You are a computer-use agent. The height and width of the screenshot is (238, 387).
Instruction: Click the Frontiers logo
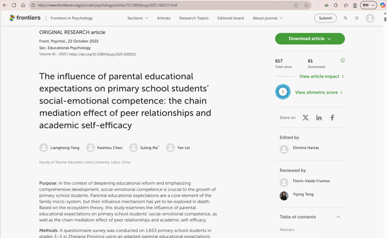25,18
